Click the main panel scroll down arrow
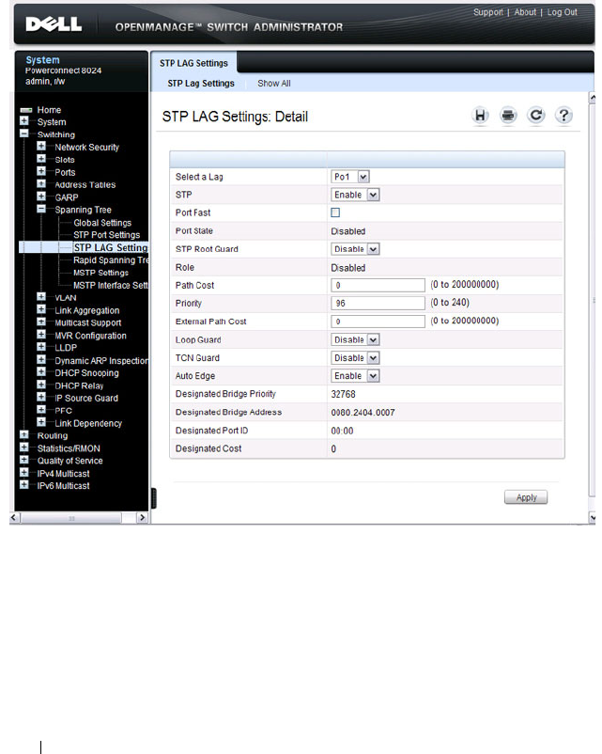 593,518
